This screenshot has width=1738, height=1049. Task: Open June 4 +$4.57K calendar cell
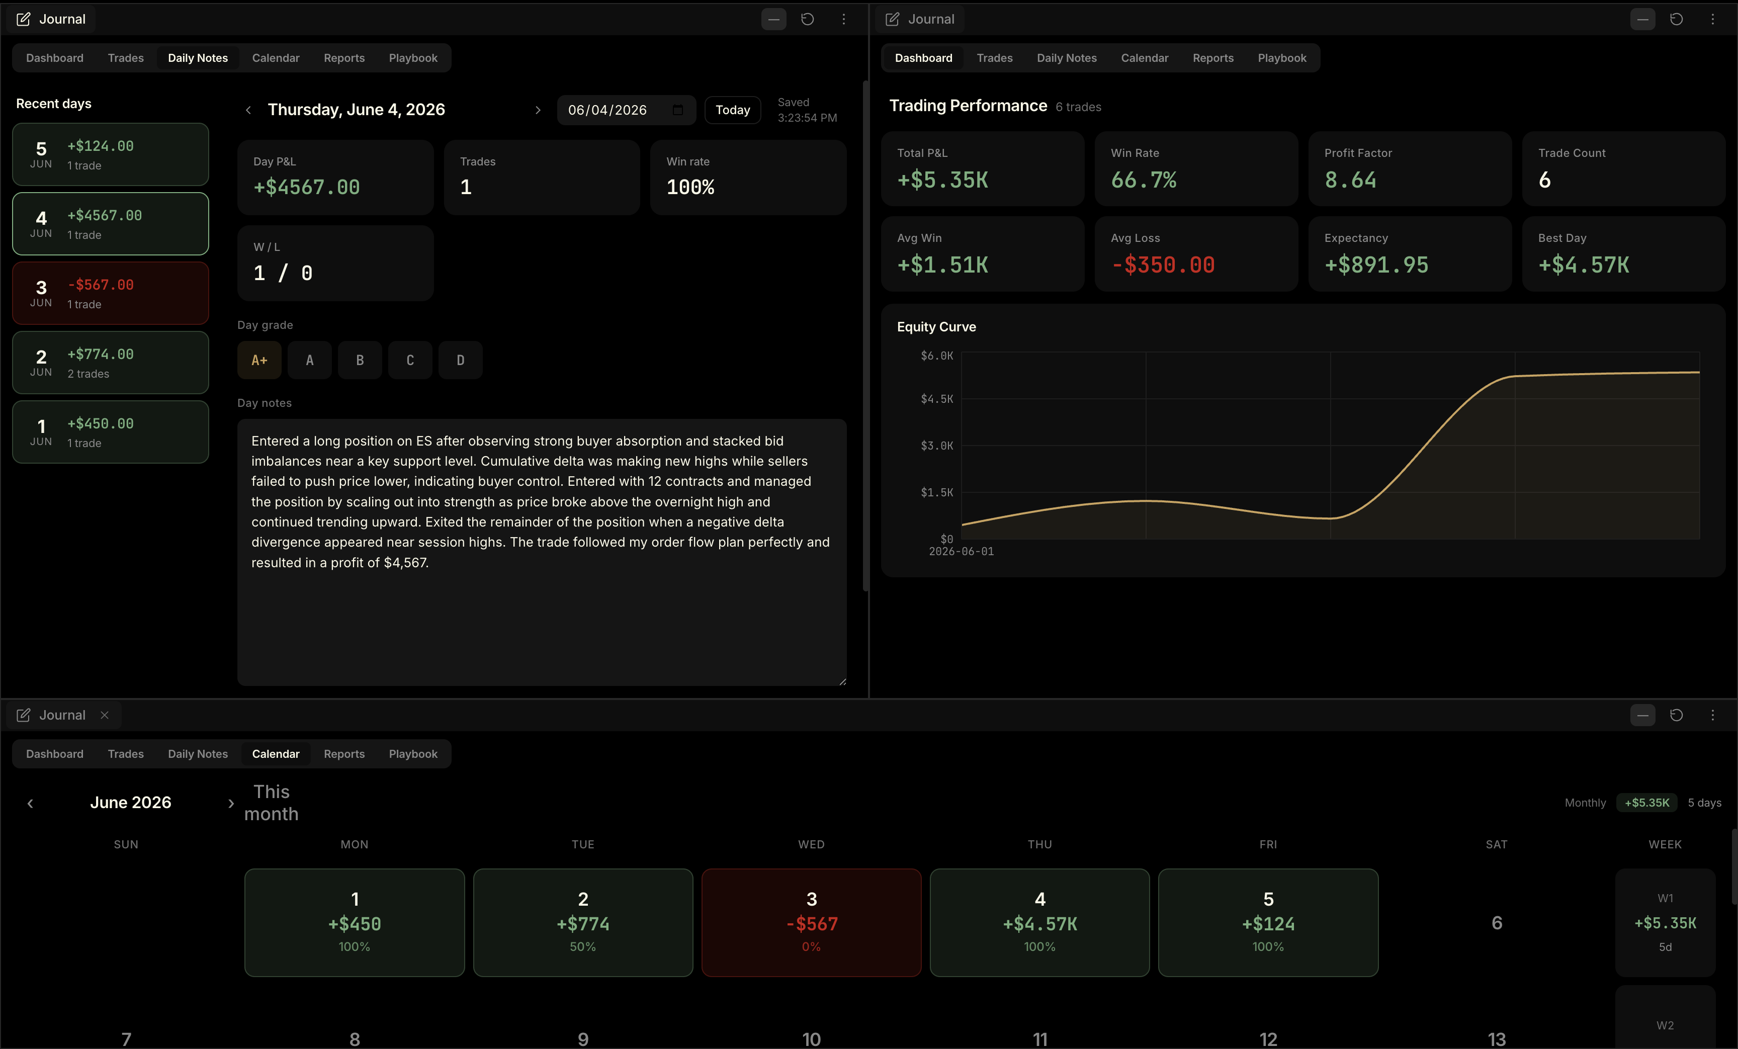[x=1039, y=923]
